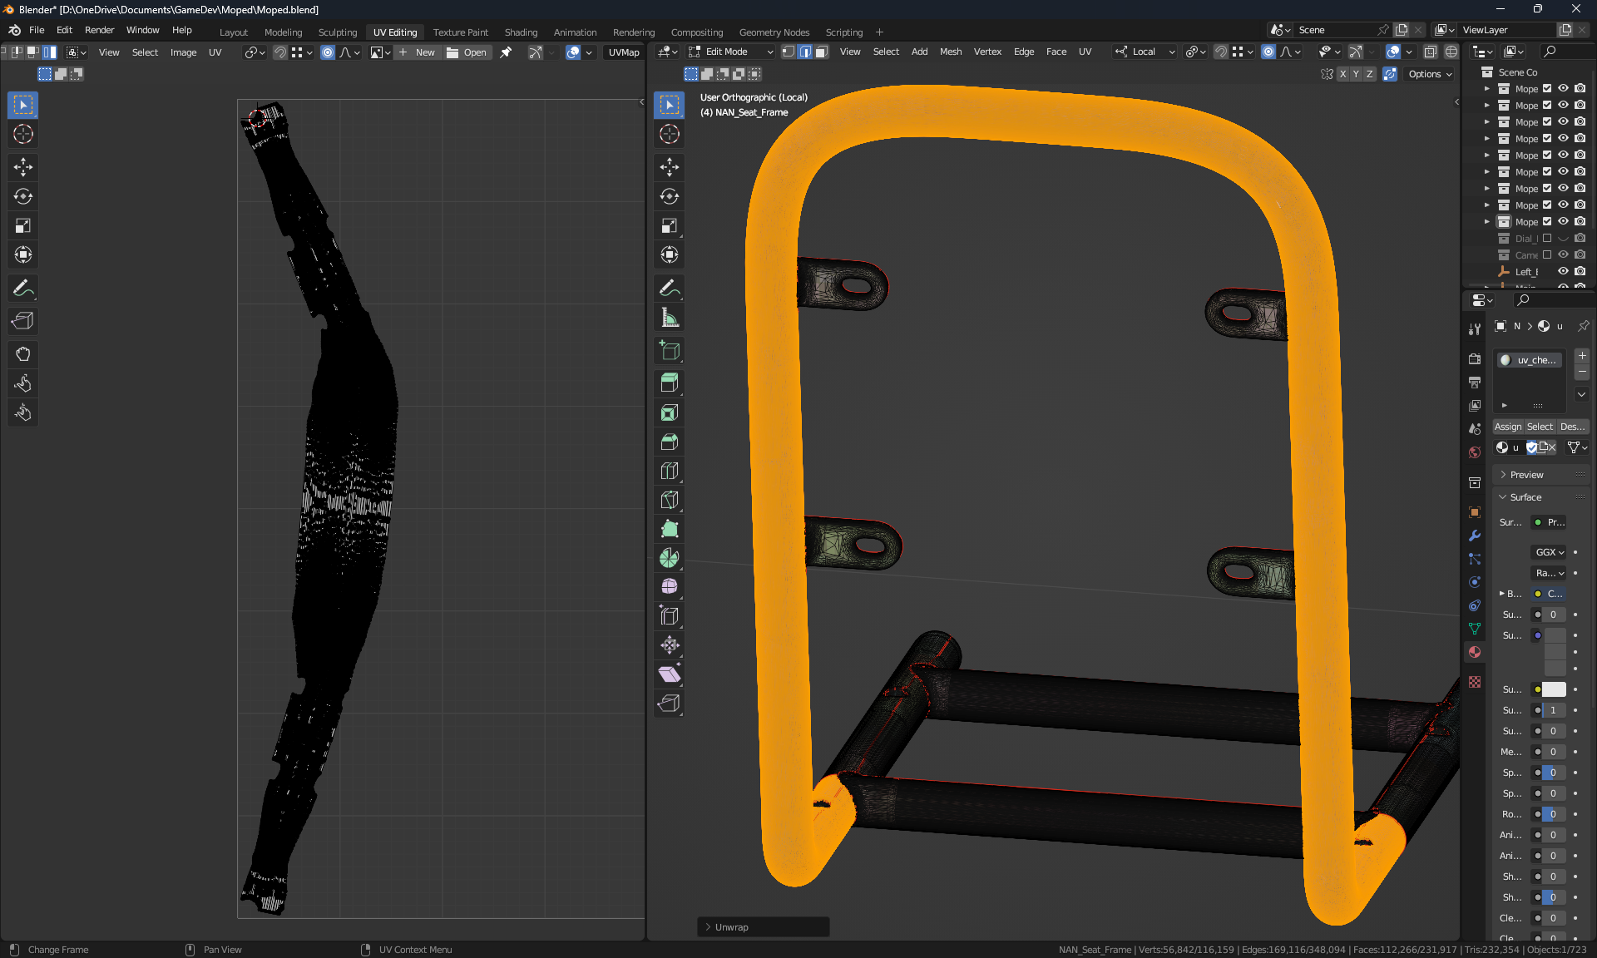The height and width of the screenshot is (958, 1597).
Task: Switch to the Texture Paint workspace tab
Action: coord(460,32)
